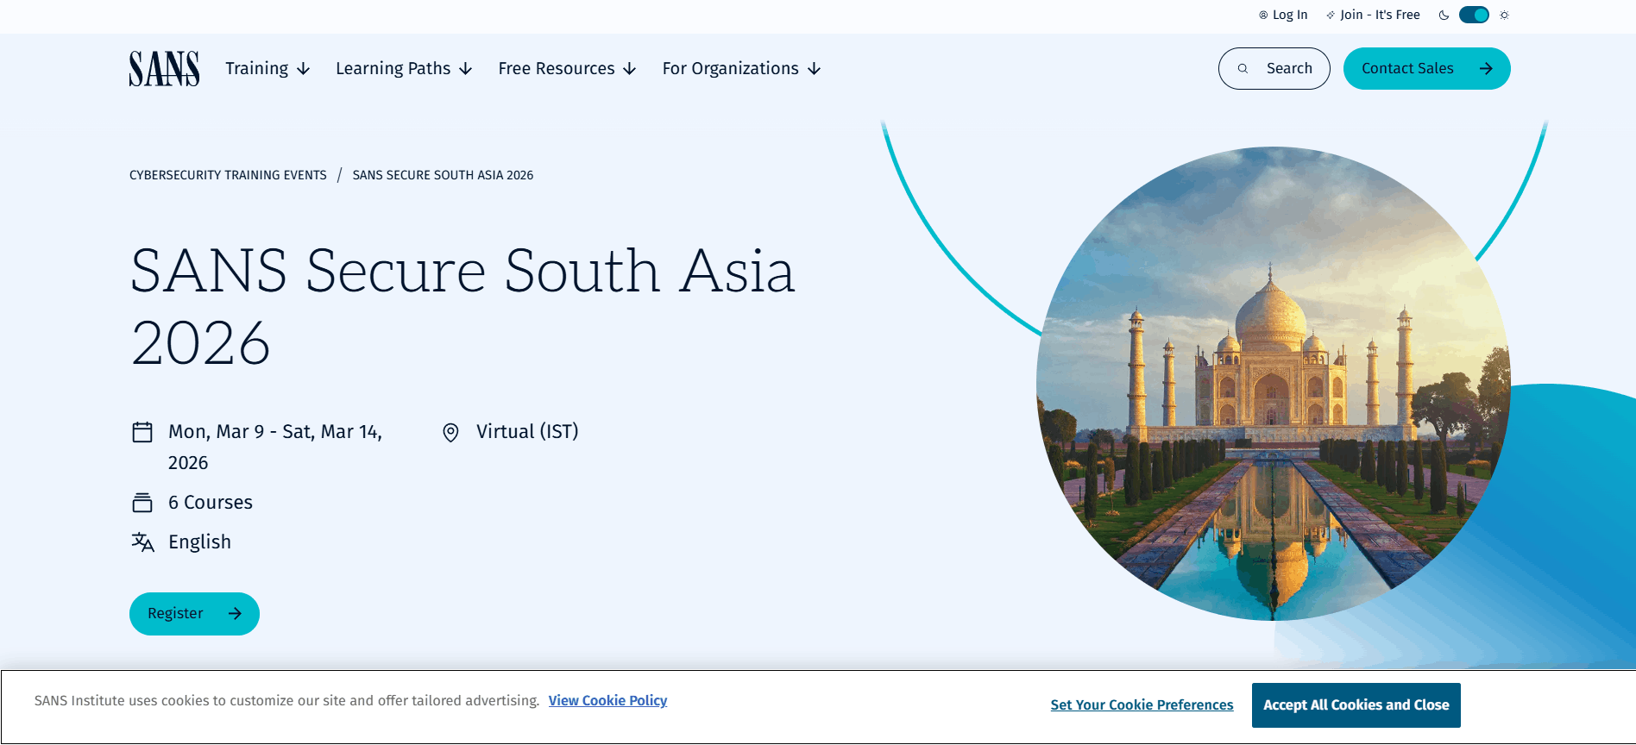Screen dimensions: 1636x745
Task: Click the location pin icon
Action: (450, 432)
